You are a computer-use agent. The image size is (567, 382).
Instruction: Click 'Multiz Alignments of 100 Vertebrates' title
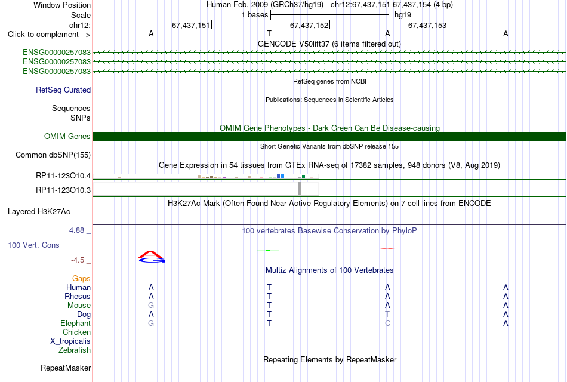329,270
